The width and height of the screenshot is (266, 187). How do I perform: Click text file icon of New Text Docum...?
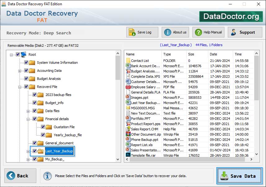(x=128, y=113)
